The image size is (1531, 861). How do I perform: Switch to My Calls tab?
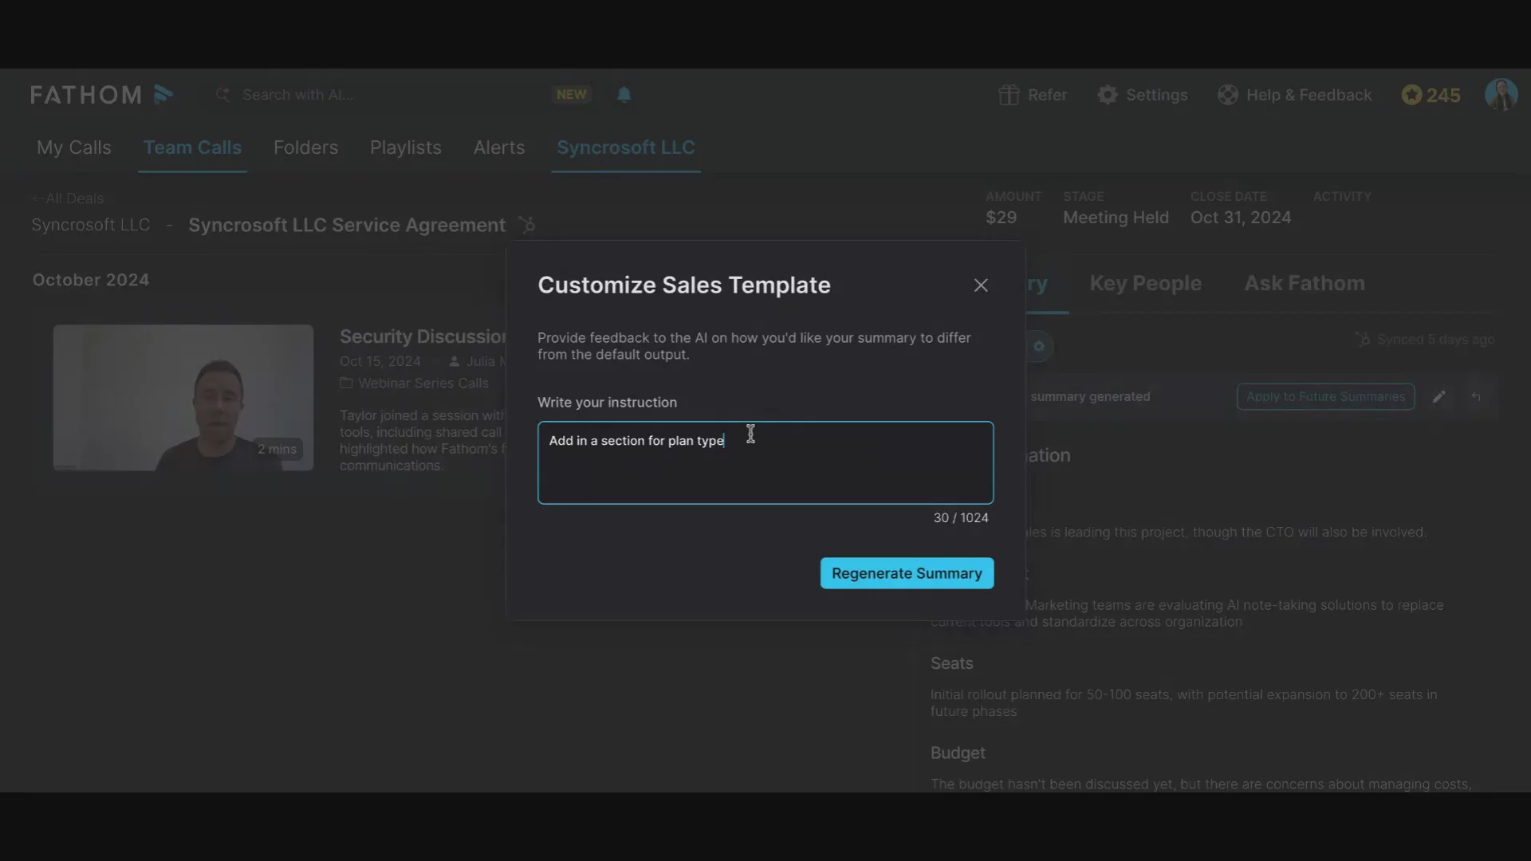point(74,147)
